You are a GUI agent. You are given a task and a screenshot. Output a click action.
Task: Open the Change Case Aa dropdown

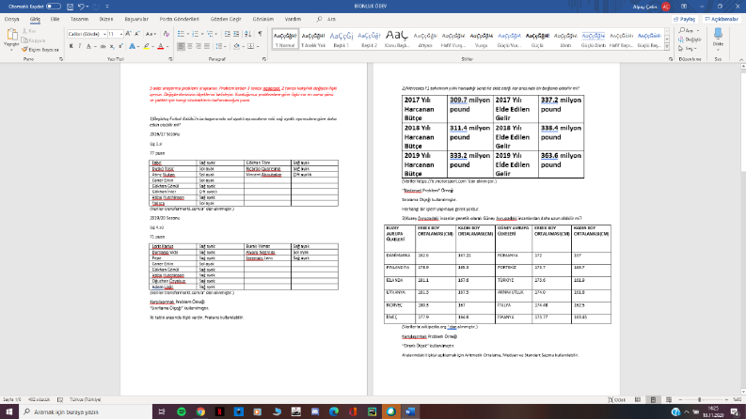(151, 34)
